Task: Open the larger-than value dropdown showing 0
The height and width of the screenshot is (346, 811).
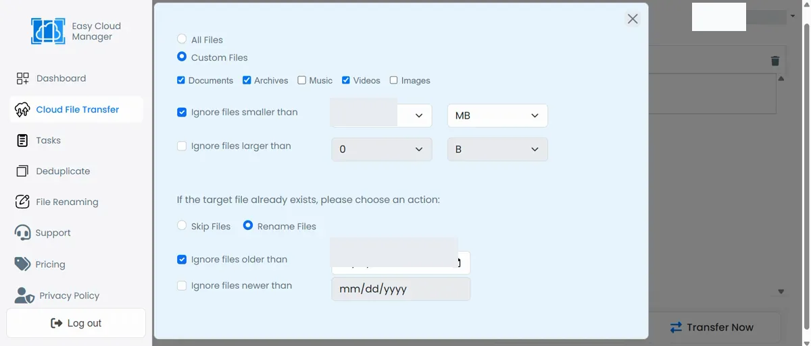Action: click(381, 149)
